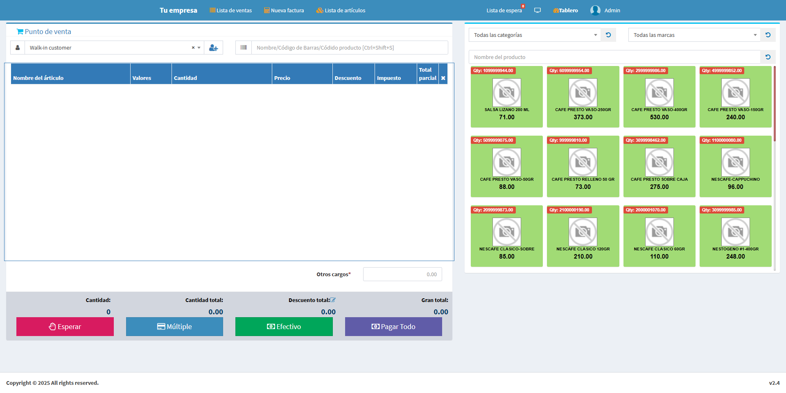Reset the category filter with refresh icon
The height and width of the screenshot is (393, 786).
[x=608, y=35]
